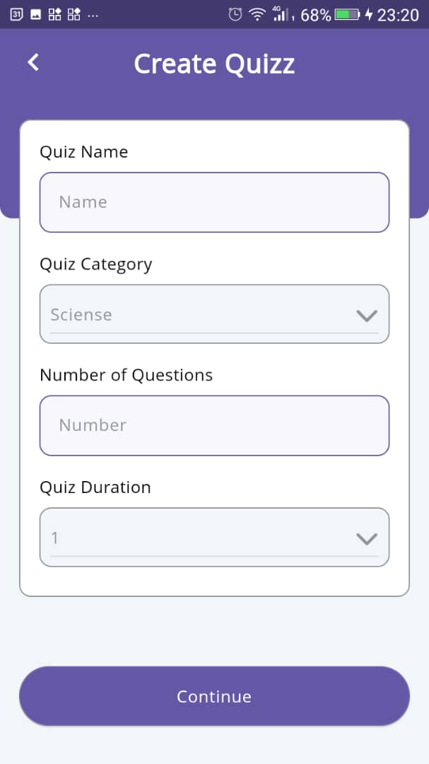Image resolution: width=429 pixels, height=764 pixels.
Task: Expand the Quiz Category dropdown chevron
Action: (366, 316)
